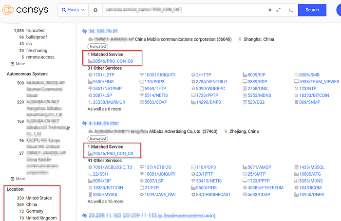Click the Censys logo
The height and width of the screenshot is (221, 341).
(25, 10)
